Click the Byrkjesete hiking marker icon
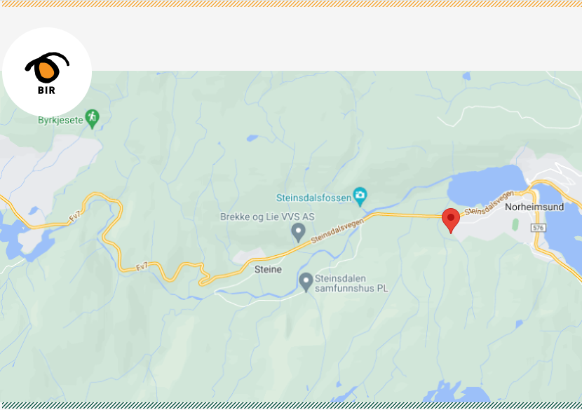The image size is (582, 410). click(92, 118)
